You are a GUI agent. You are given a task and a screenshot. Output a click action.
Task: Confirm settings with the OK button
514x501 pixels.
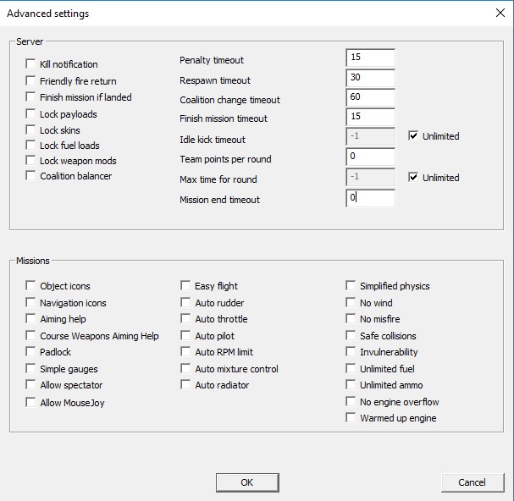click(247, 482)
